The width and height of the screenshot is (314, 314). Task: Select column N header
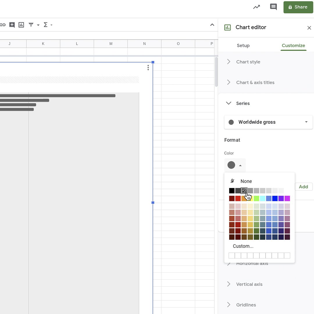pos(144,44)
